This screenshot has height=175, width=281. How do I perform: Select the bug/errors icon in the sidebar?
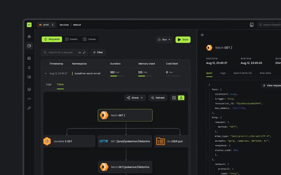[29, 36]
